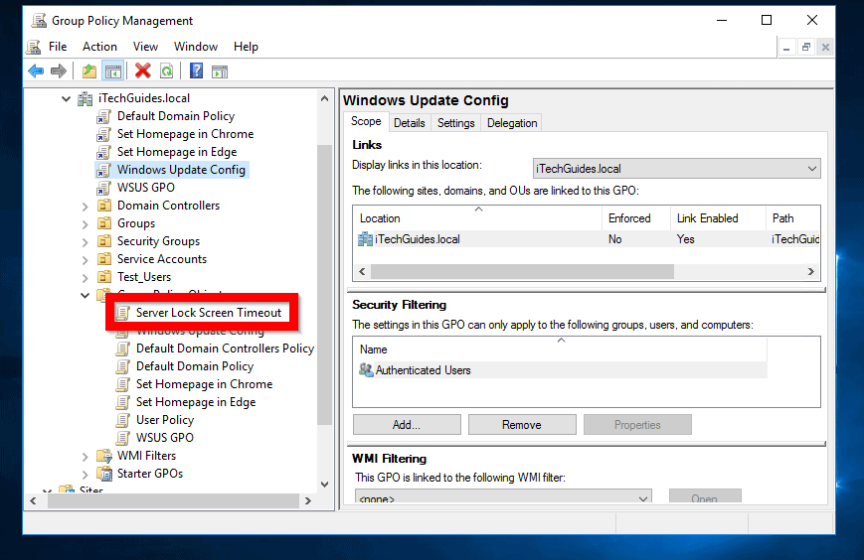
Task: Expand the Test_Users OU node
Action: pos(85,278)
